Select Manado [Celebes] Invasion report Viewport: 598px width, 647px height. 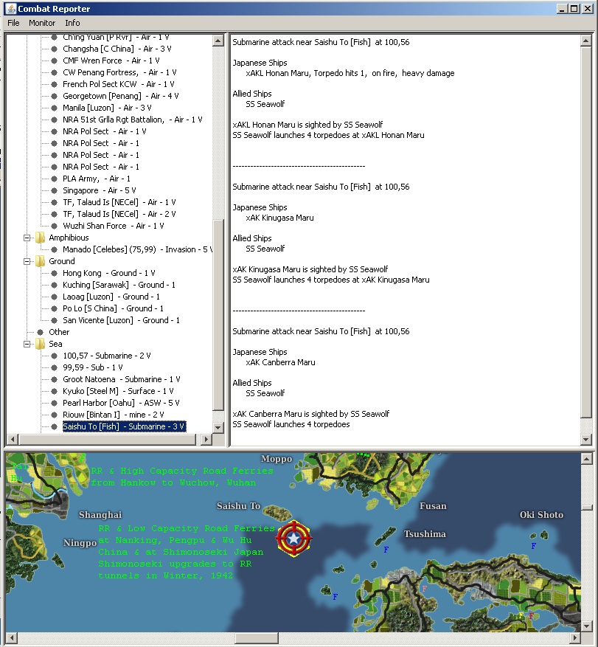pos(137,249)
